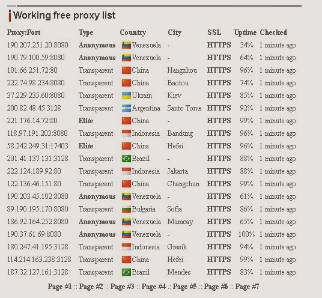The width and height of the screenshot is (322, 298).
Task: Click the Uptime column header
Action: [245, 32]
